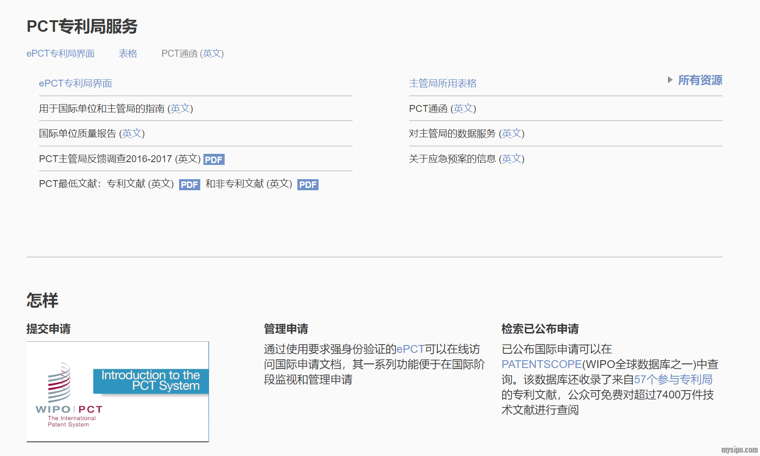Click the ePCT link in 管理申请 paragraph
Viewport: 760px width, 456px height.
pos(410,349)
